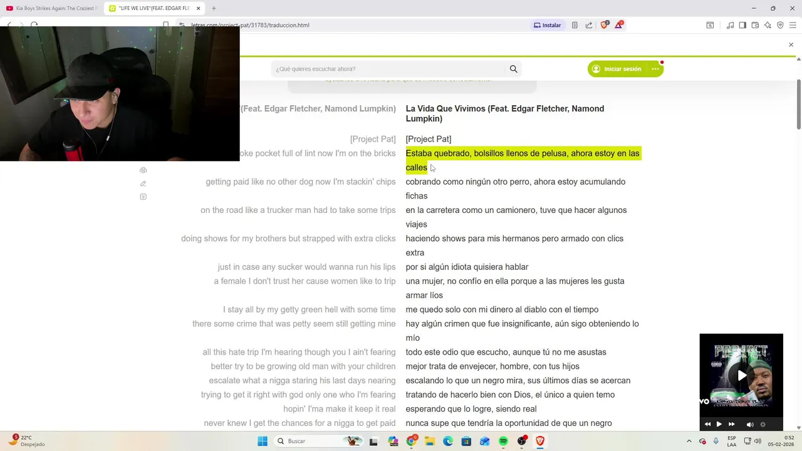
Task: Click the bottom icon below the pencil
Action: (143, 197)
